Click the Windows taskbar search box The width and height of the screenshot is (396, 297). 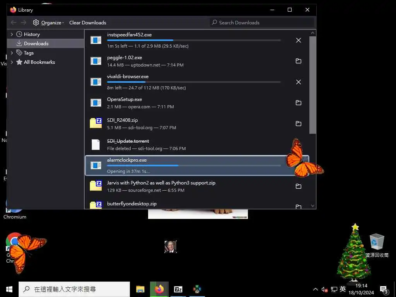(x=74, y=289)
